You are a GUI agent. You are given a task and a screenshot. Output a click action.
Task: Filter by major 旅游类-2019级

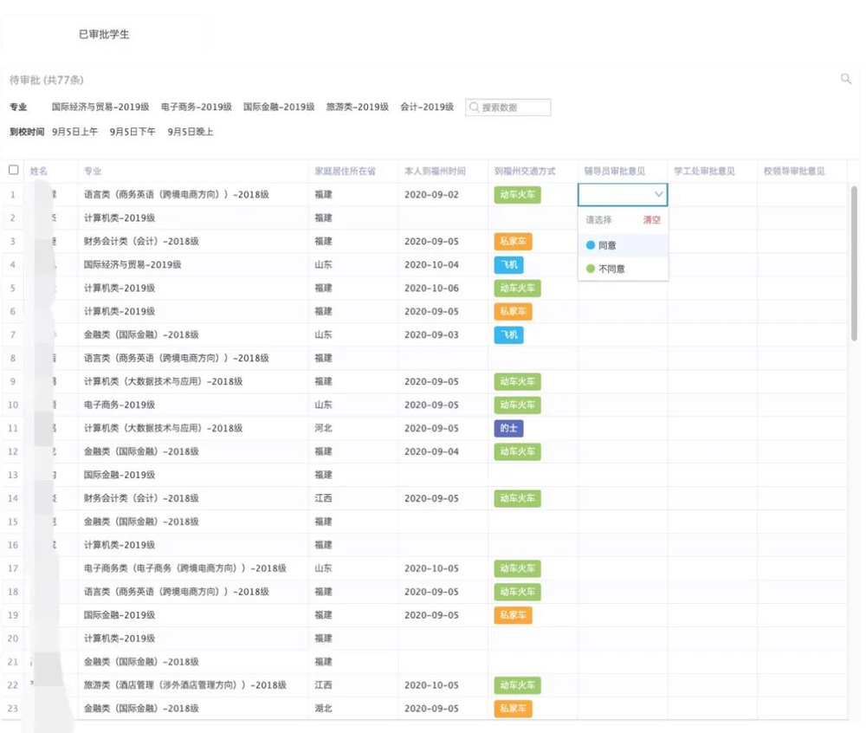(358, 107)
